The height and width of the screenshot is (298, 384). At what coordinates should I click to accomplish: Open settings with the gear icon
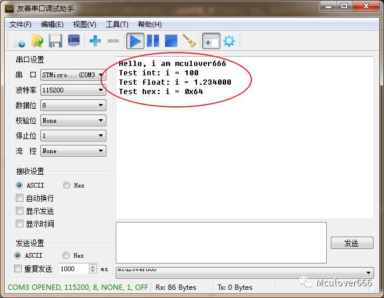coord(229,41)
